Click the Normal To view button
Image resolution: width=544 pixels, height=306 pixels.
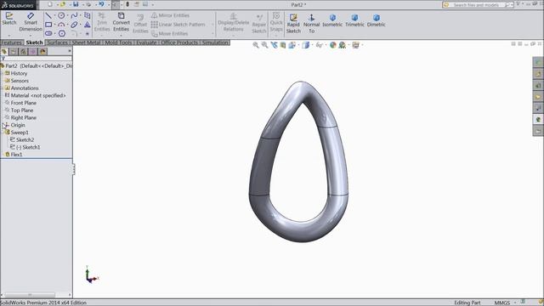[312, 24]
